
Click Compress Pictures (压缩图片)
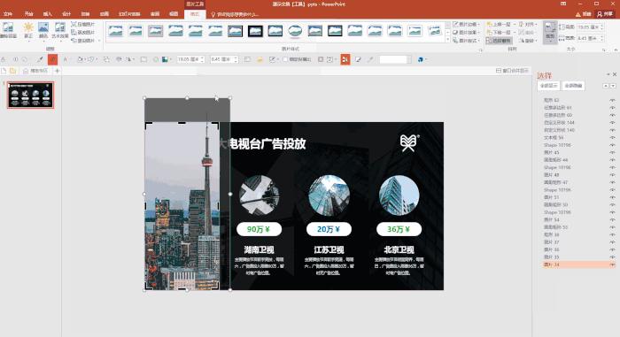[83, 25]
